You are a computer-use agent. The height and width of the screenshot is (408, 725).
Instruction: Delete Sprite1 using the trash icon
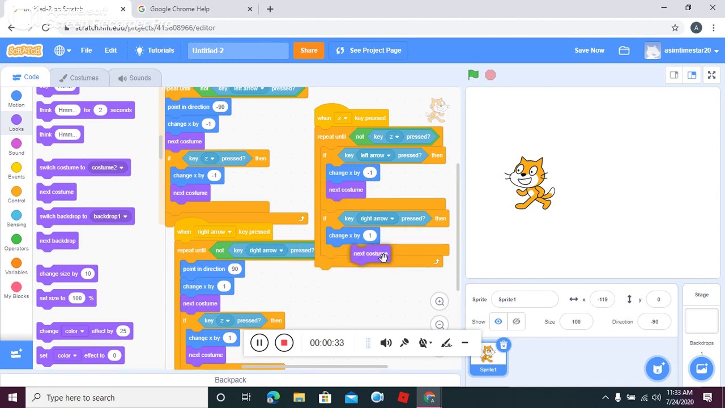[504, 345]
